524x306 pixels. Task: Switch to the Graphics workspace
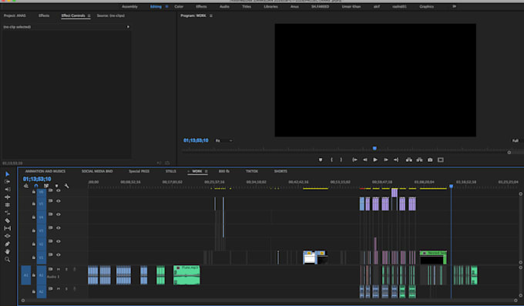click(427, 7)
